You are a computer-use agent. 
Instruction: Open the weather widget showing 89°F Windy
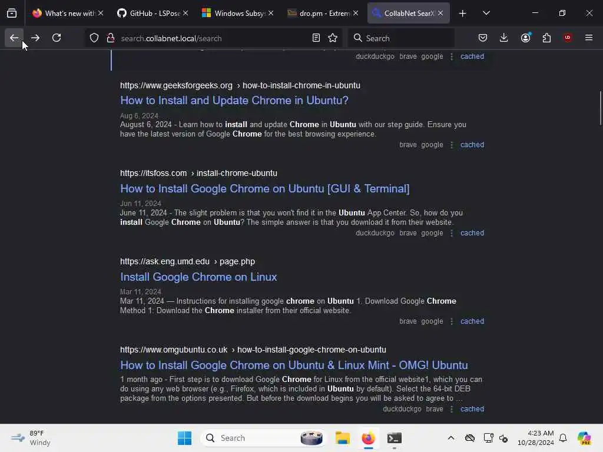pyautogui.click(x=31, y=438)
